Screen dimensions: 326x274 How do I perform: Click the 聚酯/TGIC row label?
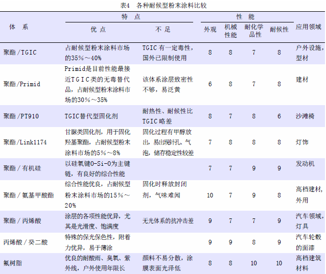pyautogui.click(x=20, y=52)
